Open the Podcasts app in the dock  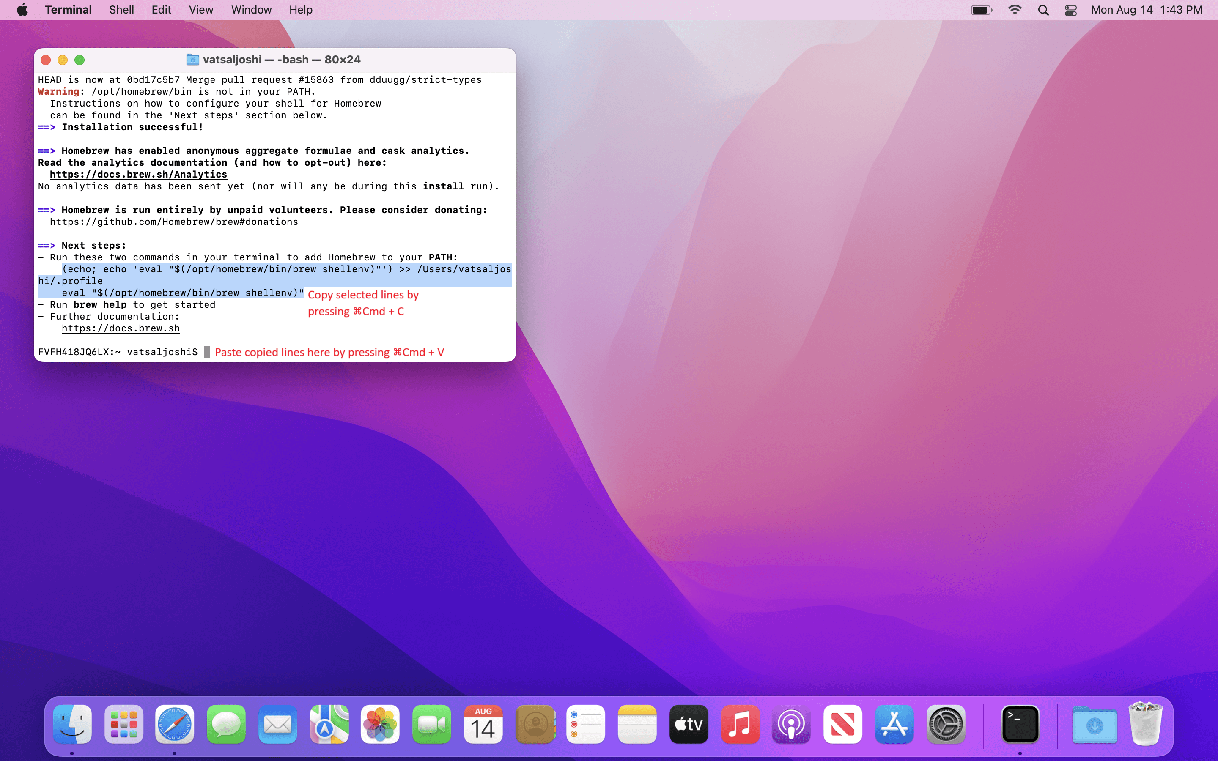coord(791,725)
